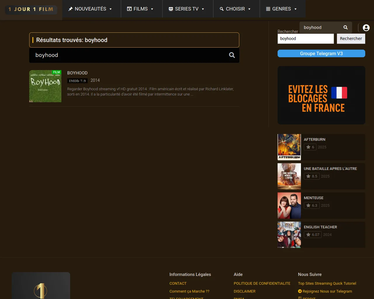Click the Informations Légales footer heading
The height and width of the screenshot is (299, 374).
190,274
